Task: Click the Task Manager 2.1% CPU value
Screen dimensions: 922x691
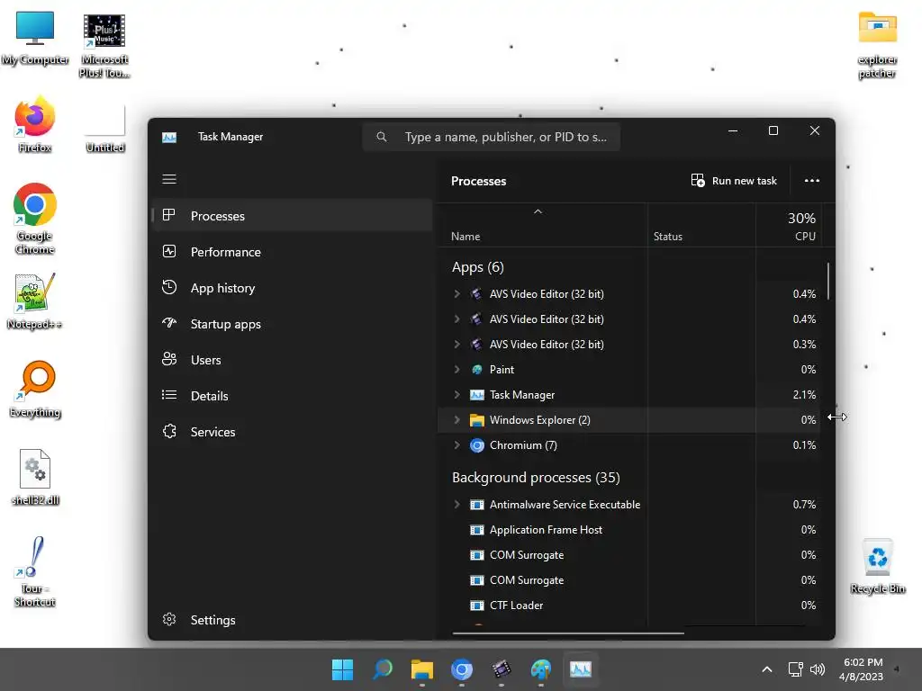Action: coord(804,395)
